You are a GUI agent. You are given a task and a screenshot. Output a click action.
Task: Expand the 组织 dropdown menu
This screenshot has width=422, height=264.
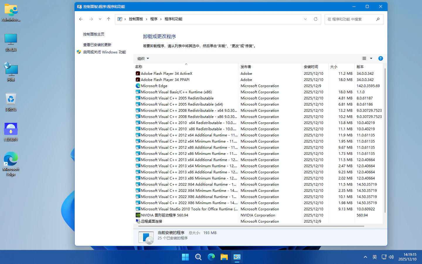tap(143, 58)
